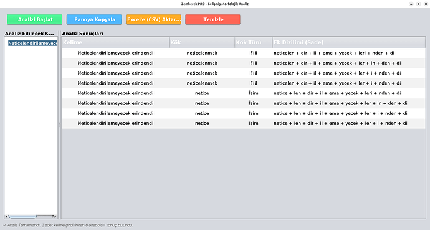
Task: Select the highlighted Neticelendirilemeyece… entry in the input list
Action: pyautogui.click(x=32, y=43)
